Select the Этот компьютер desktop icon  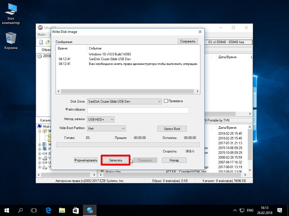(11, 14)
